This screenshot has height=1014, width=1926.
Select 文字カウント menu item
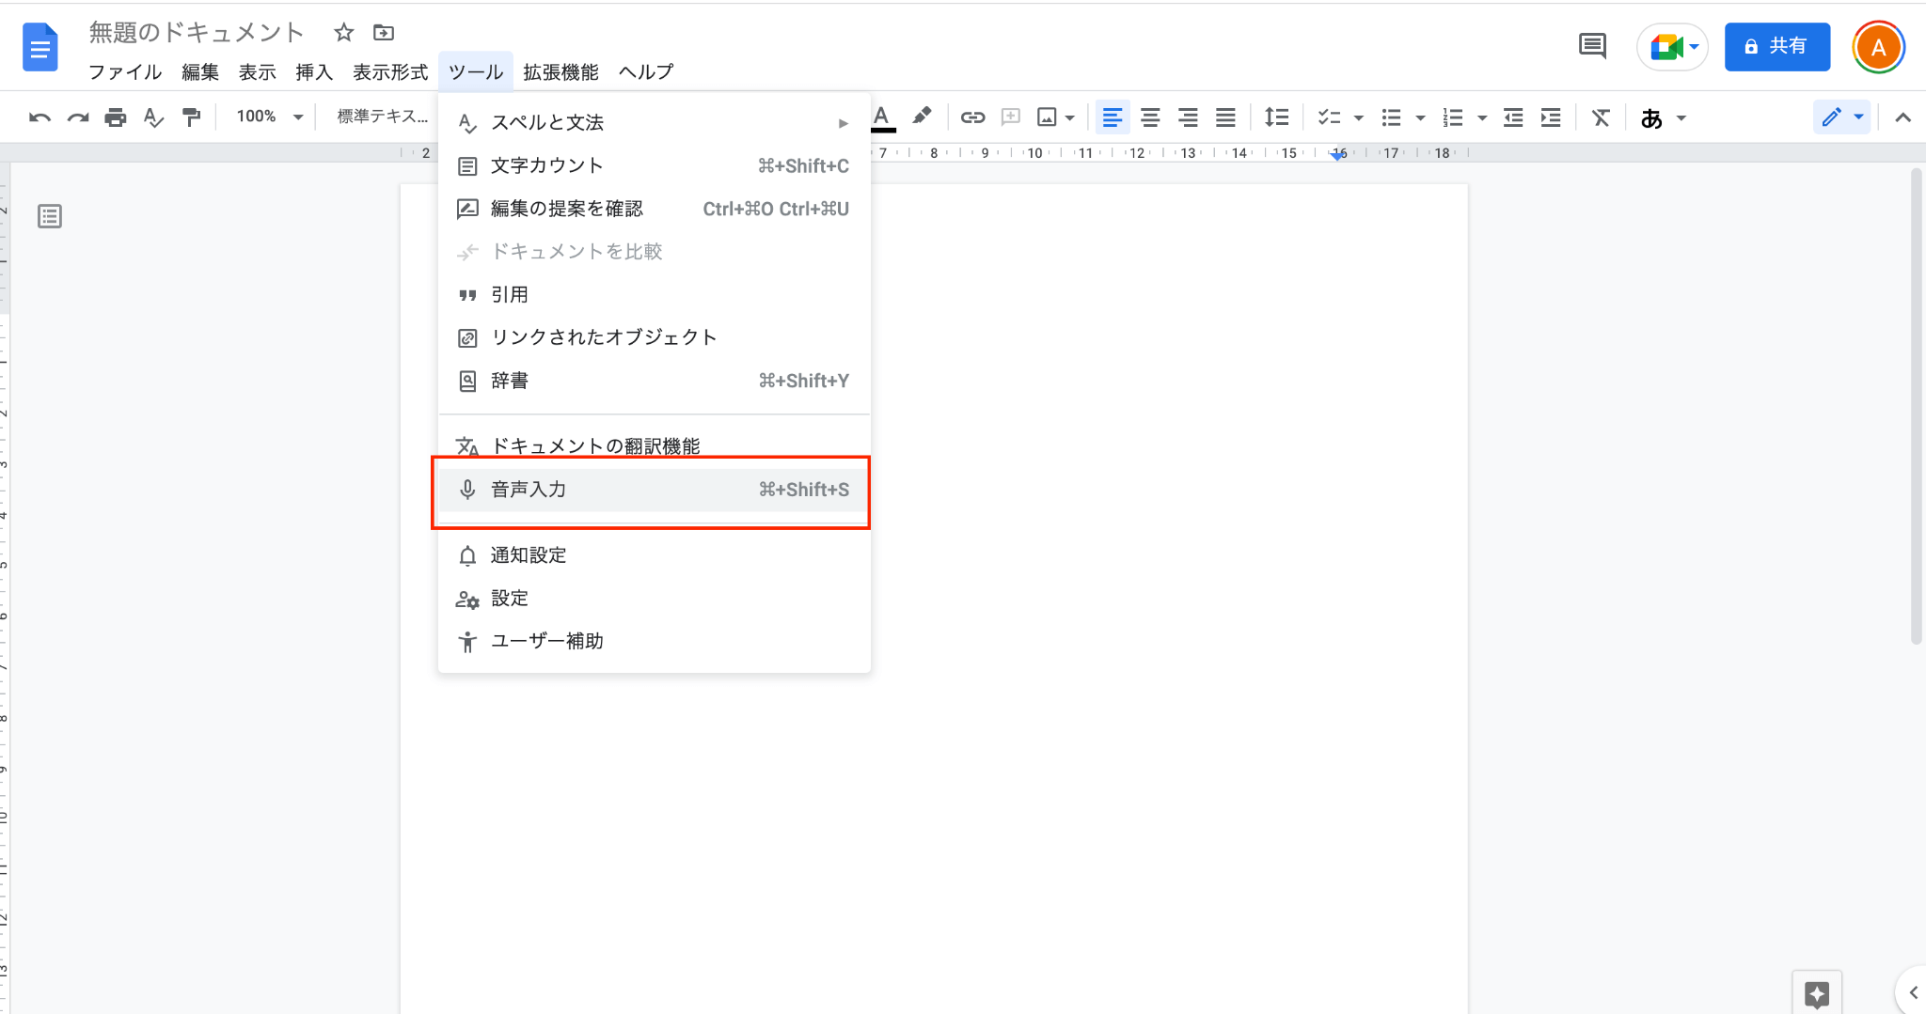[x=654, y=165]
